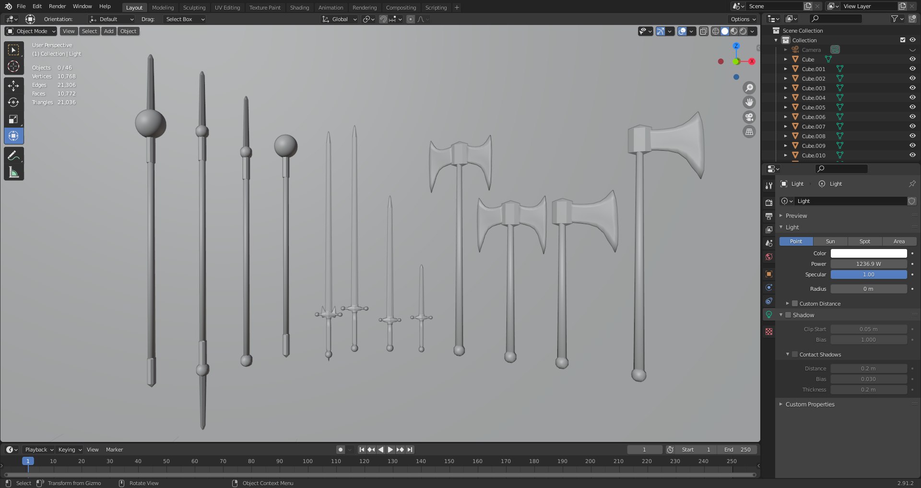Set light type to Sun
The image size is (921, 488).
[830, 241]
